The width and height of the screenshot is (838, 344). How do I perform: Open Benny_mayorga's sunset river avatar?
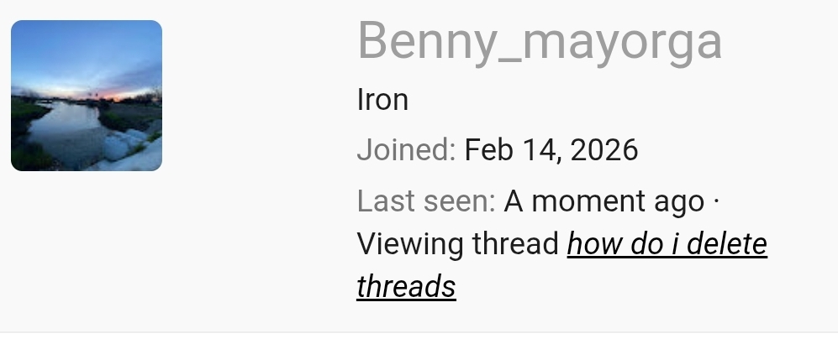pos(87,96)
